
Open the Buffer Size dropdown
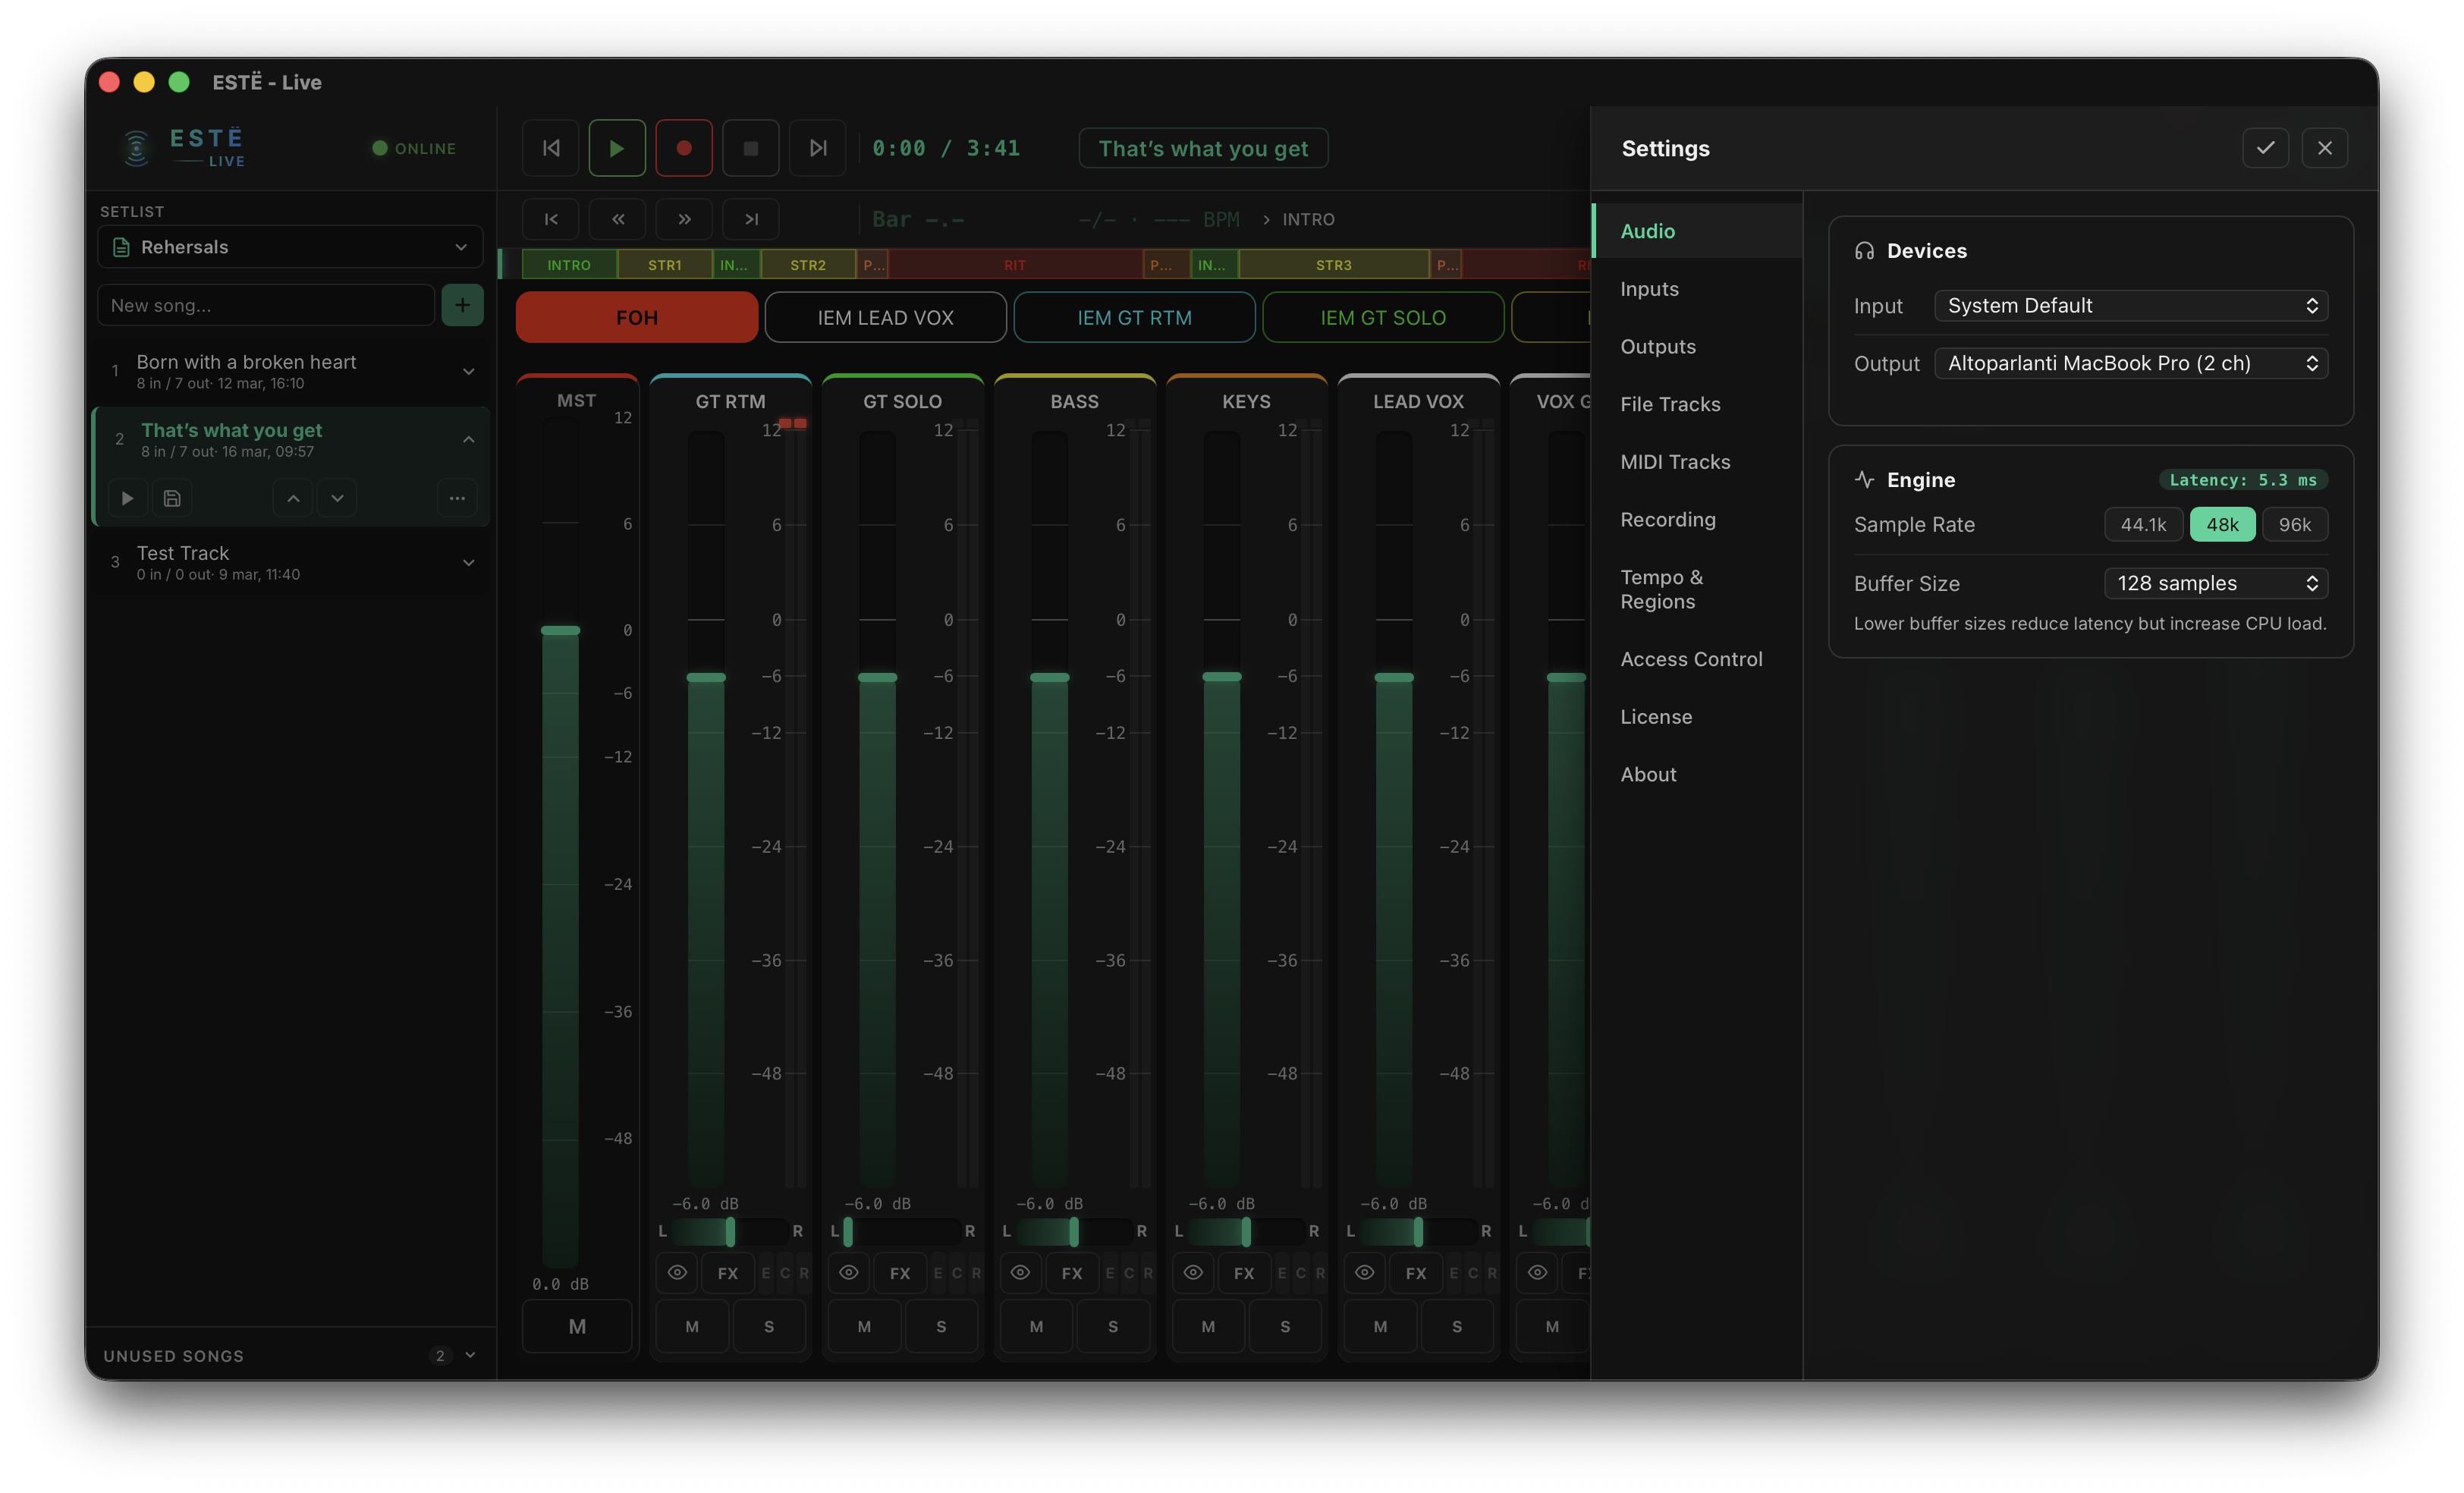[2215, 583]
